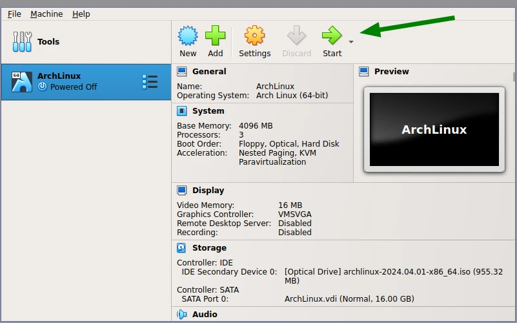Click the Tools wrench icon
The image size is (517, 323).
(x=22, y=42)
